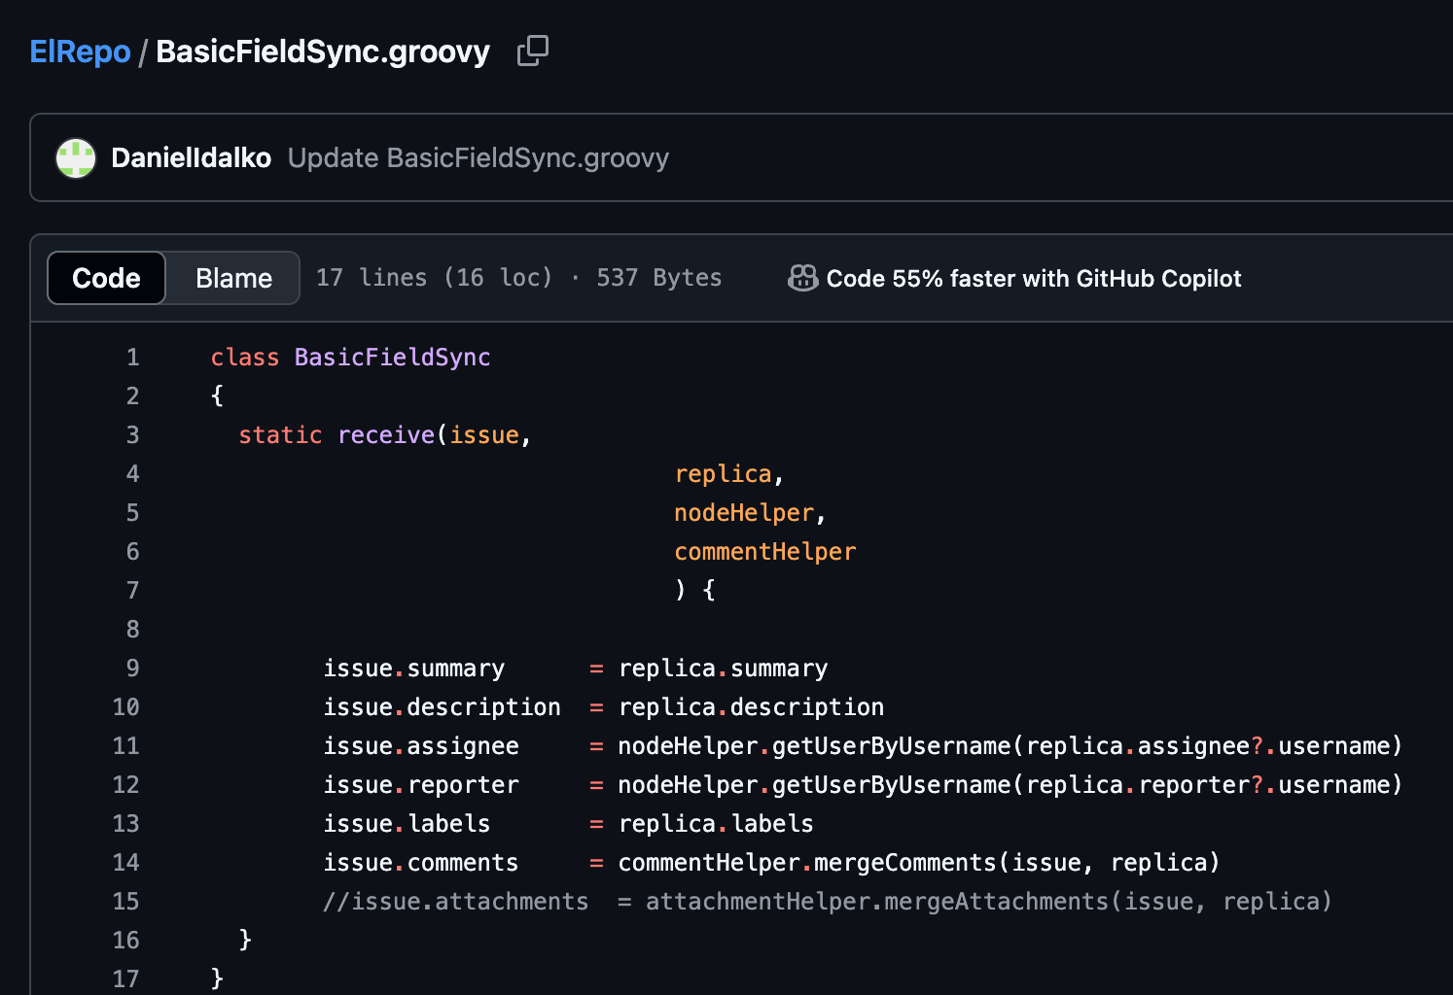This screenshot has width=1453, height=995.
Task: Click the 'class' keyword on line 1
Action: click(x=245, y=358)
